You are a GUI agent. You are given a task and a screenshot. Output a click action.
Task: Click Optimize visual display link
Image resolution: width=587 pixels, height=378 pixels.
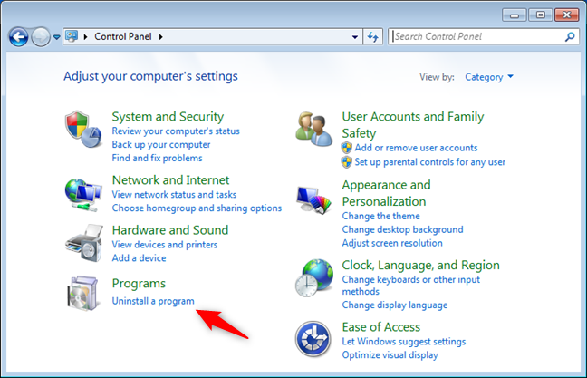(x=390, y=355)
